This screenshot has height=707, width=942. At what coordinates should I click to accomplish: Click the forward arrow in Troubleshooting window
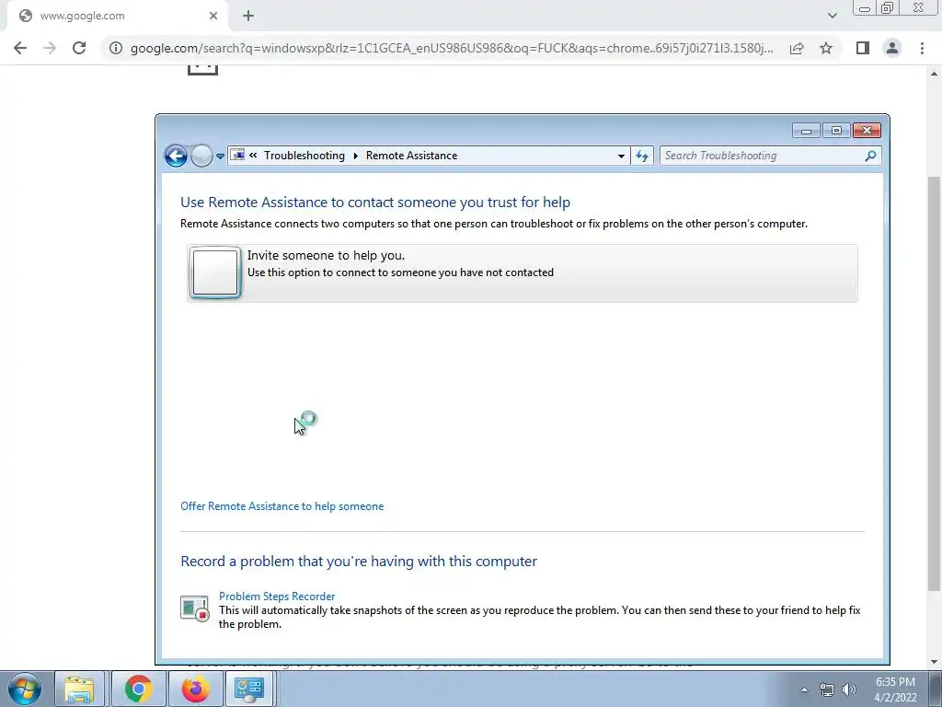[201, 156]
